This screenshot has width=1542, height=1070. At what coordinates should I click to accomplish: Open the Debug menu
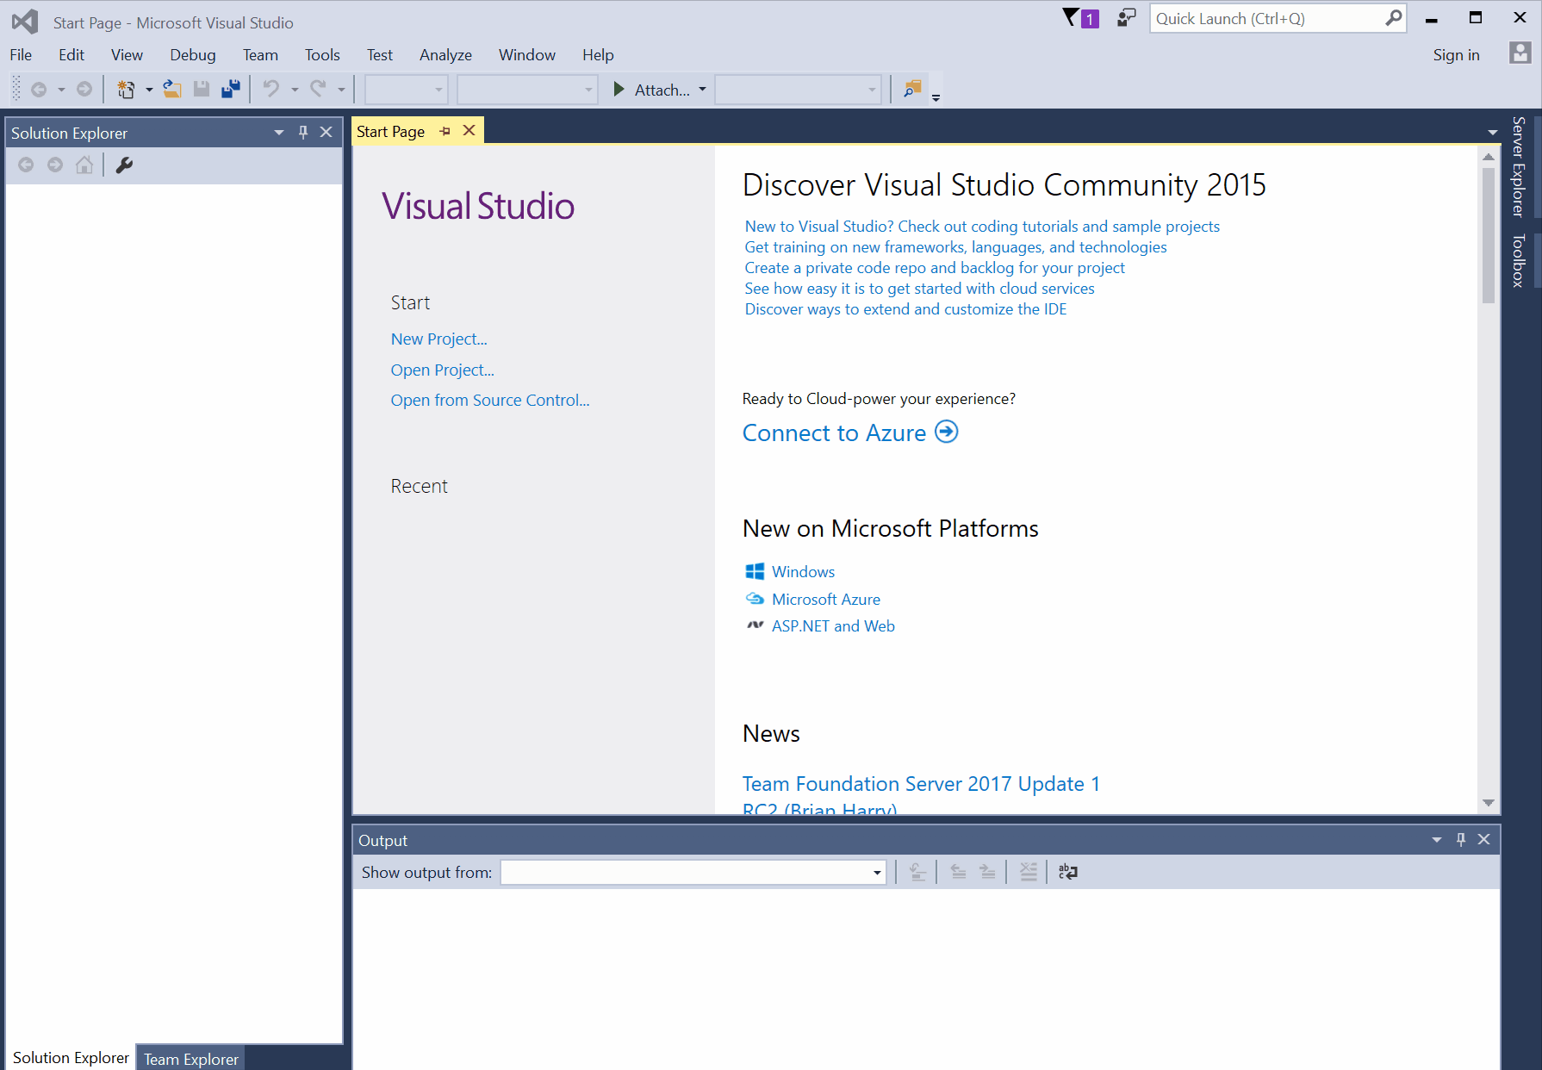(x=193, y=55)
